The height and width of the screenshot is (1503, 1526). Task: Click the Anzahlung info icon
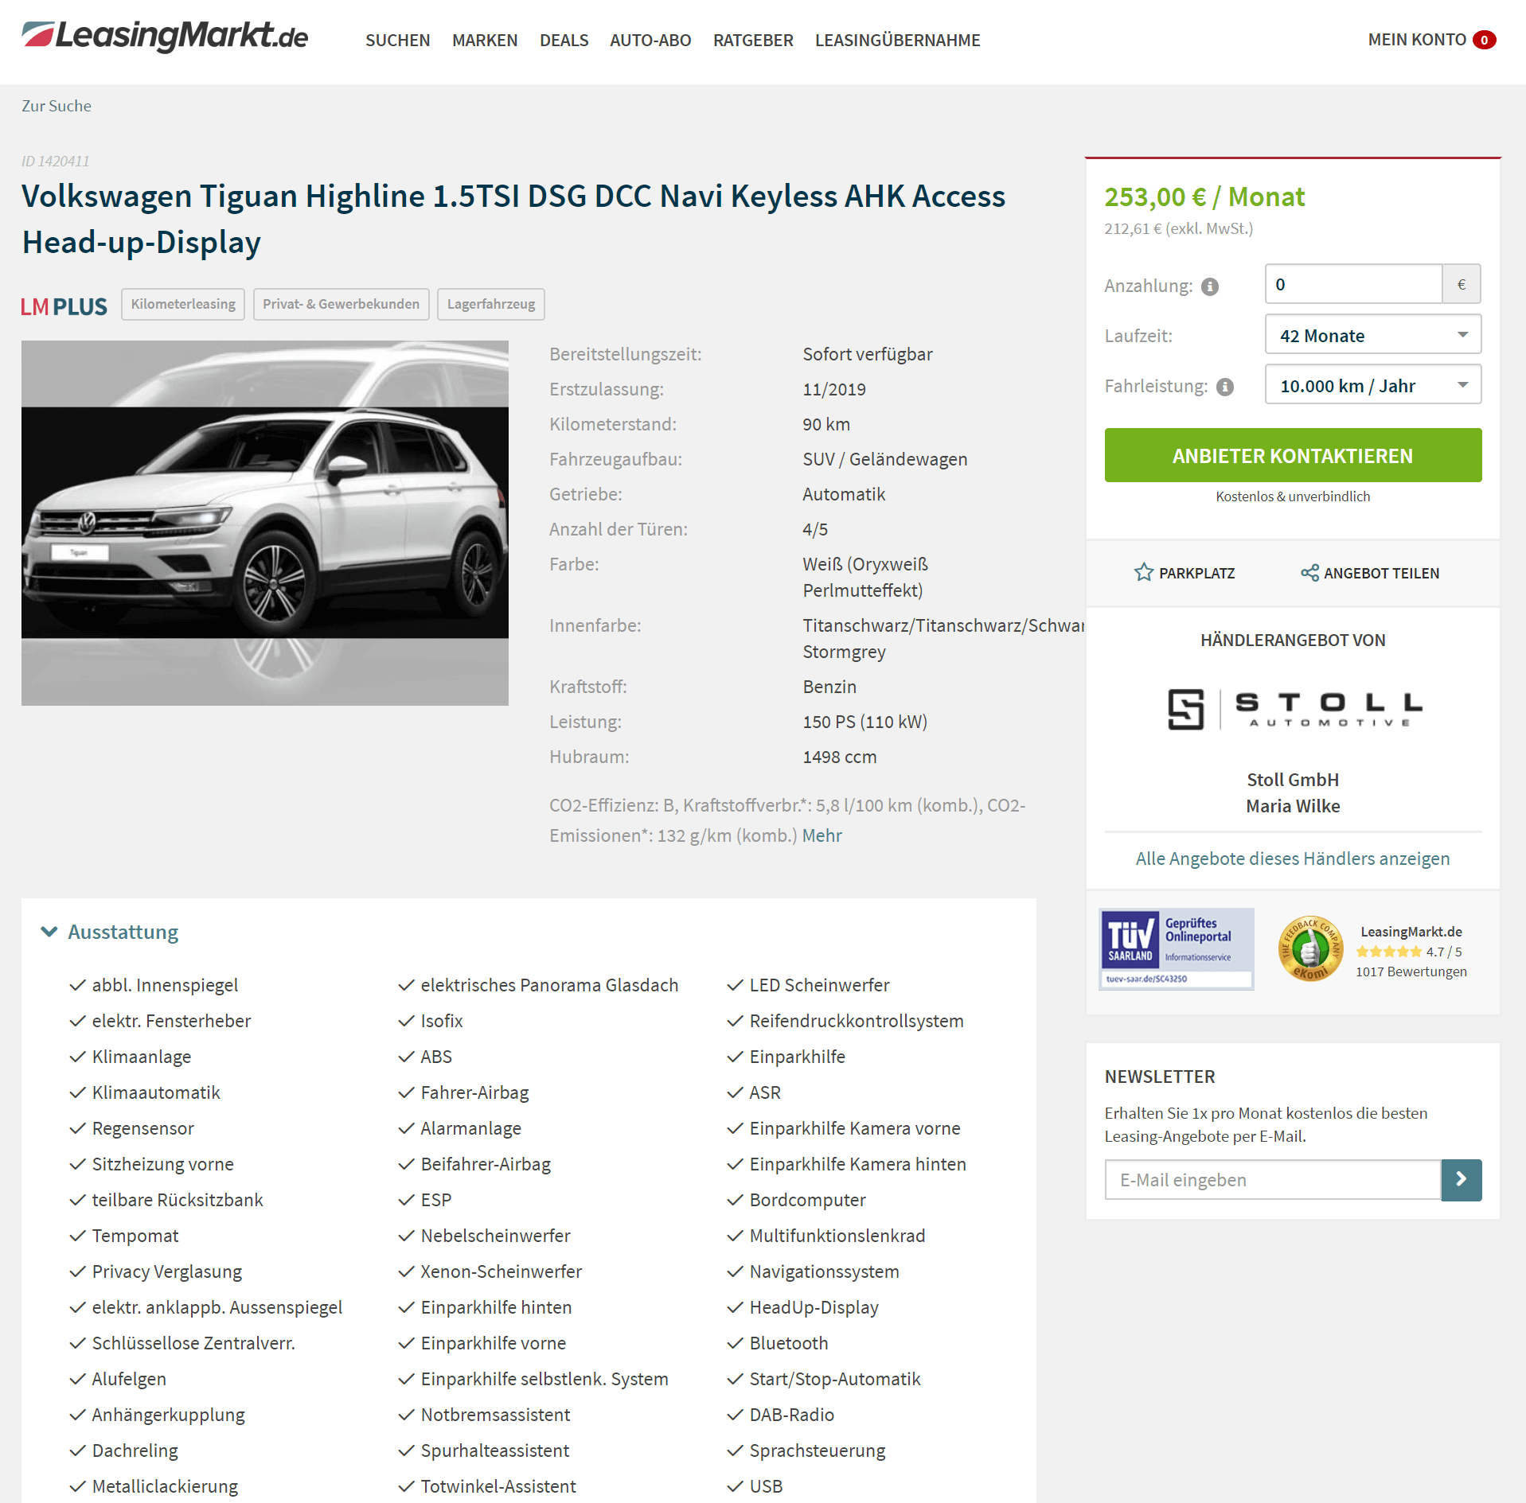click(x=1210, y=286)
